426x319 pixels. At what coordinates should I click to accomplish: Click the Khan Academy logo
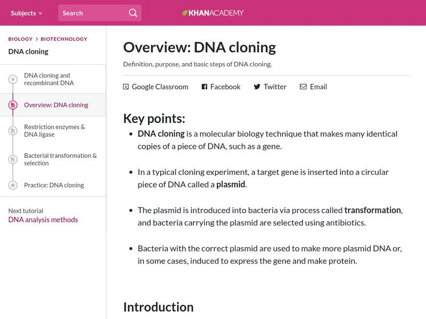coord(213,13)
